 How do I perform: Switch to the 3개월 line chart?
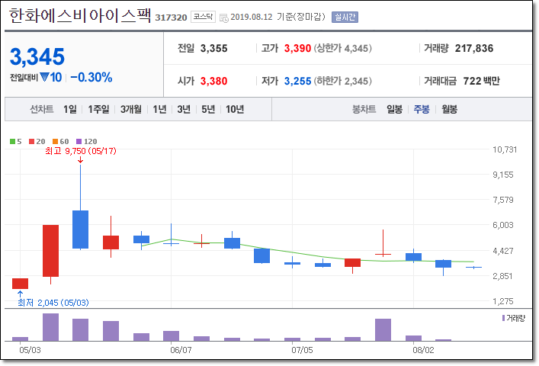(130, 109)
